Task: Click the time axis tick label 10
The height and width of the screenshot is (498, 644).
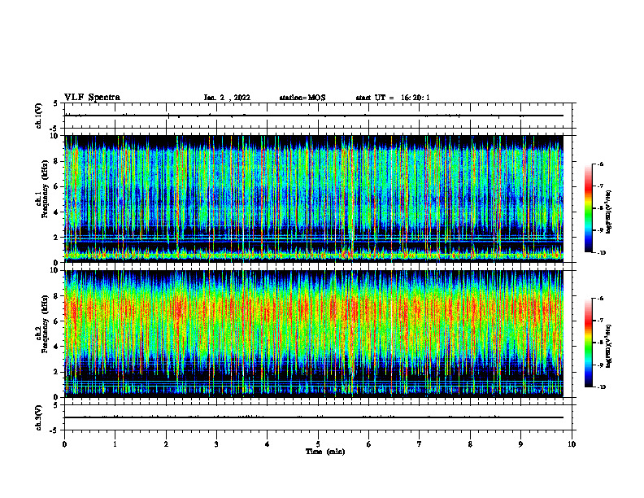Action: 572,444
